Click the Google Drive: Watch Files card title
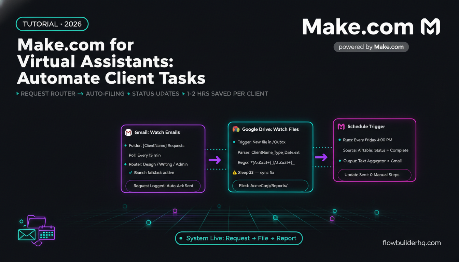The width and height of the screenshot is (459, 262). 270,129
